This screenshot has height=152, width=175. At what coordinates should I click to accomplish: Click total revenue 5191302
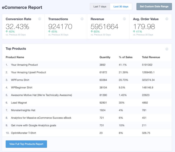click(x=147, y=65)
